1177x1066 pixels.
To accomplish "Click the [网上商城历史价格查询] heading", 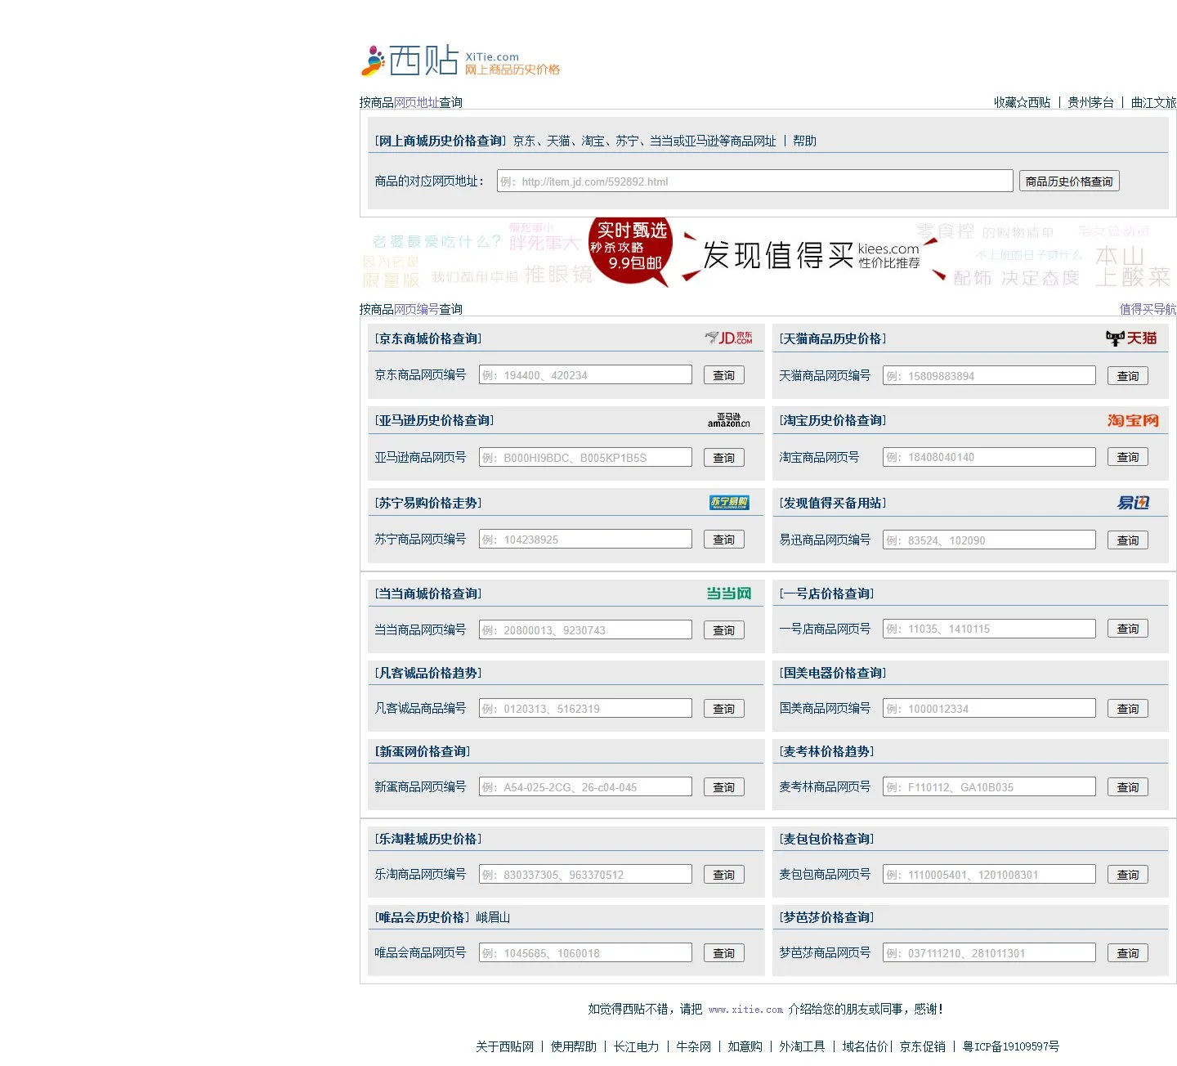I will tap(441, 141).
